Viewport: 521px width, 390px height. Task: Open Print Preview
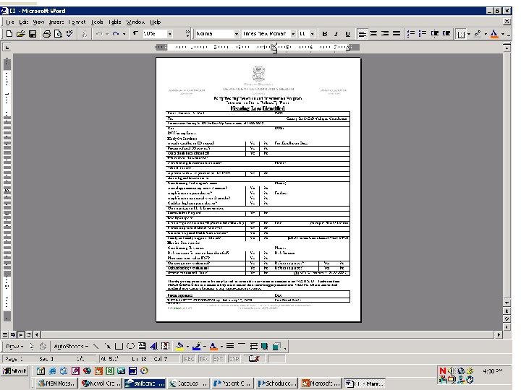pyautogui.click(x=58, y=33)
